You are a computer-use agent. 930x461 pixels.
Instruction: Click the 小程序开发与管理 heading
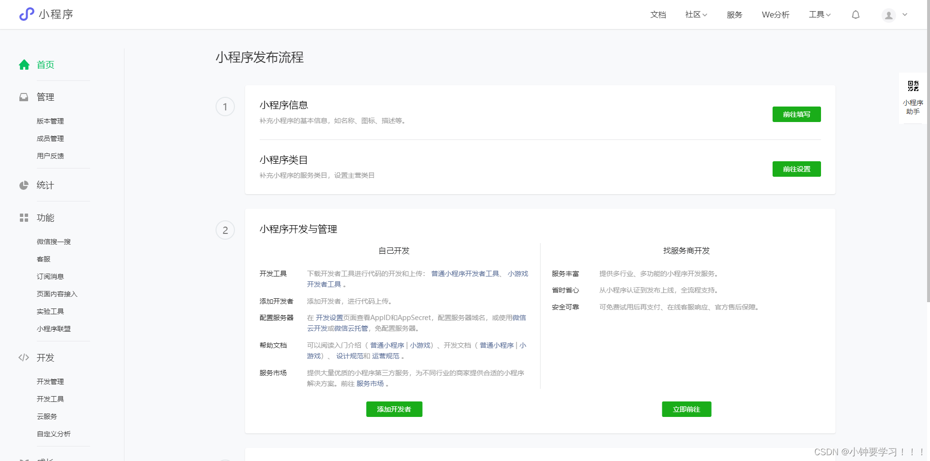point(298,229)
